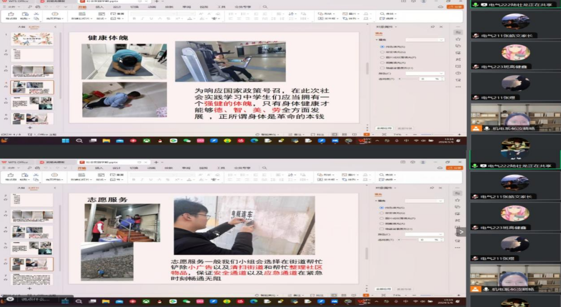Select 渐变填充 radio button in the 志愿服务 window
The height and width of the screenshot is (307, 561).
pos(382,213)
